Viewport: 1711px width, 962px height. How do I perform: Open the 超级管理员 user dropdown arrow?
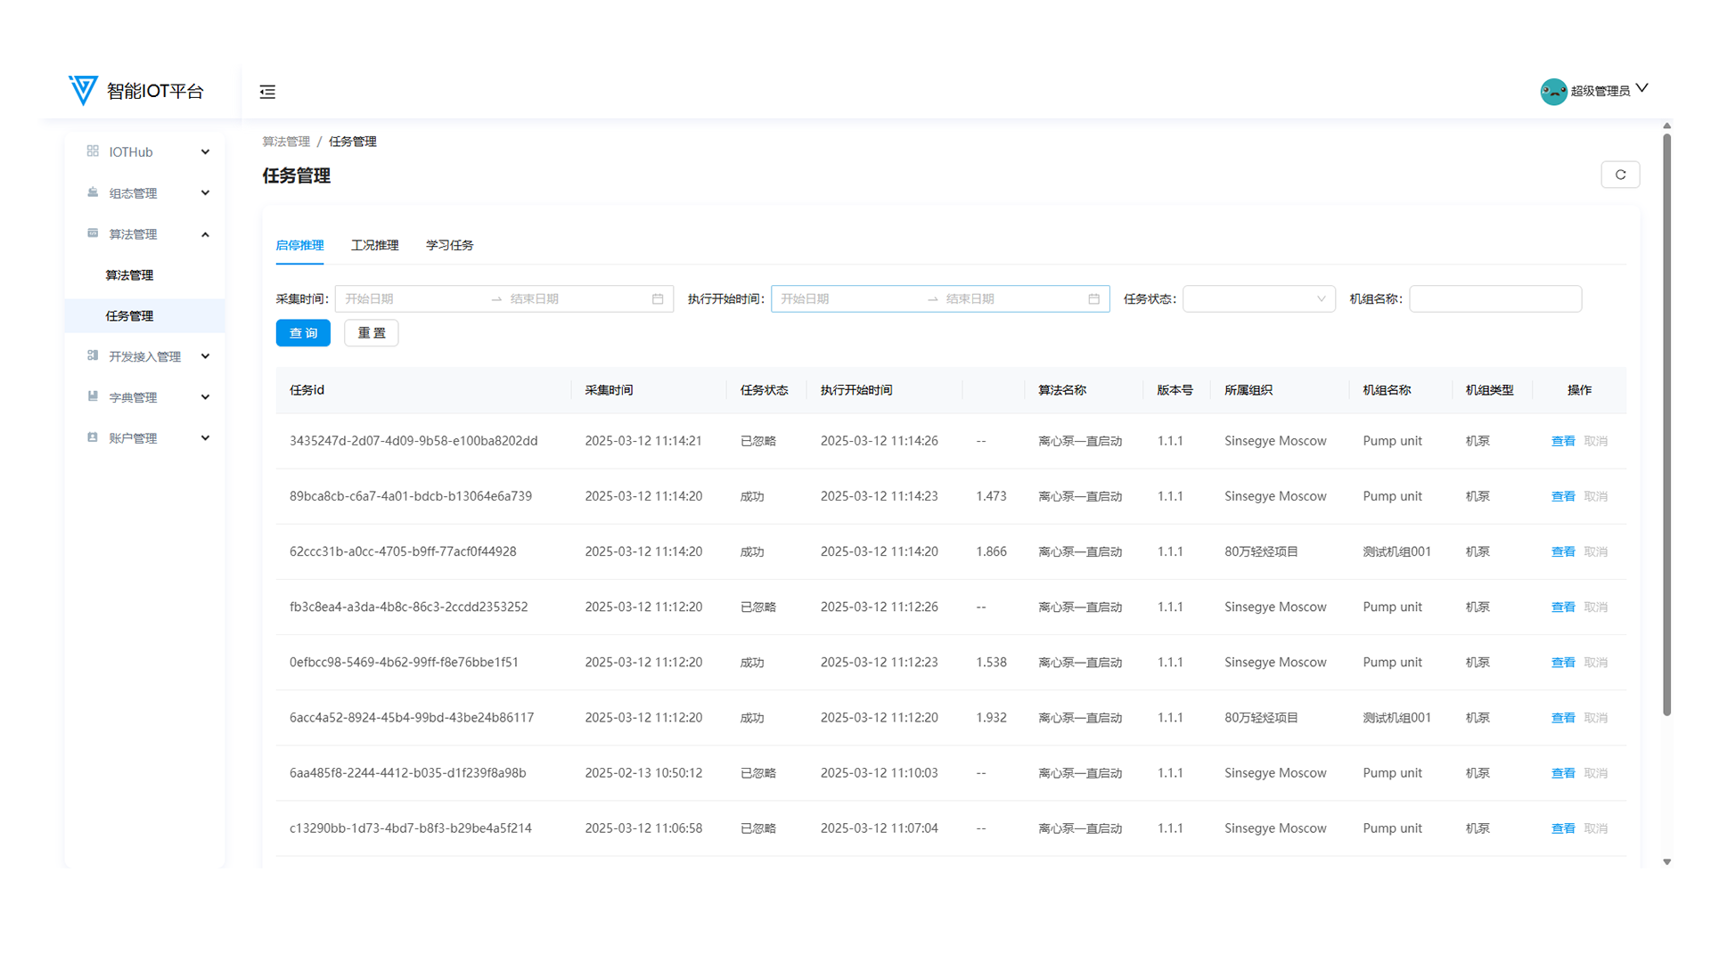pyautogui.click(x=1641, y=88)
